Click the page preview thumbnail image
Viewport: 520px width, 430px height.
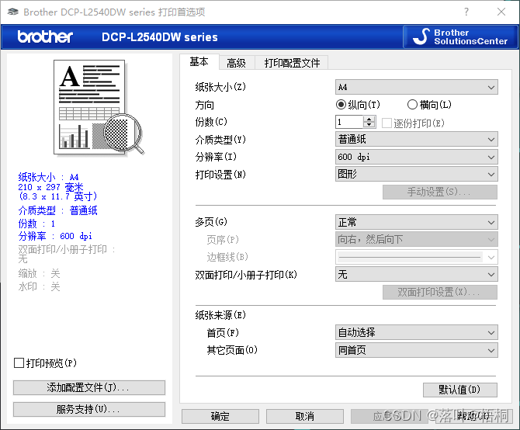click(99, 107)
